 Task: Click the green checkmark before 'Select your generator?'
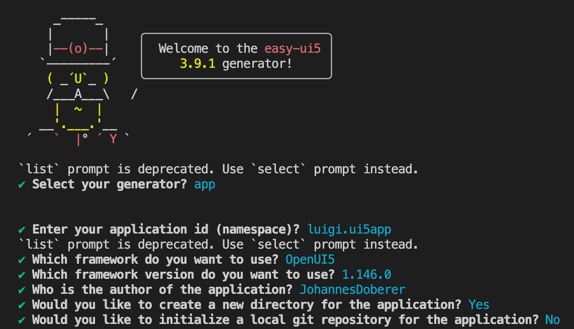coord(22,184)
